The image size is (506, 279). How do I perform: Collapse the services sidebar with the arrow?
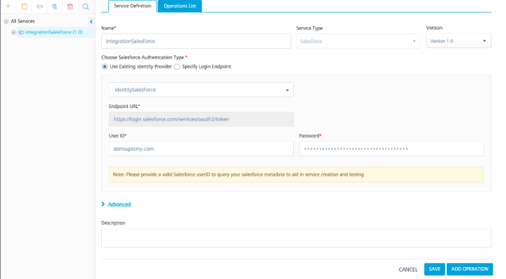coord(91,22)
